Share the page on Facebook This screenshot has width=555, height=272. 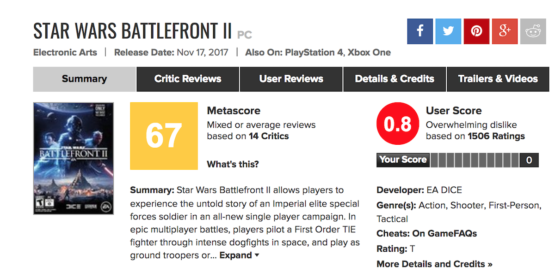[x=420, y=31]
